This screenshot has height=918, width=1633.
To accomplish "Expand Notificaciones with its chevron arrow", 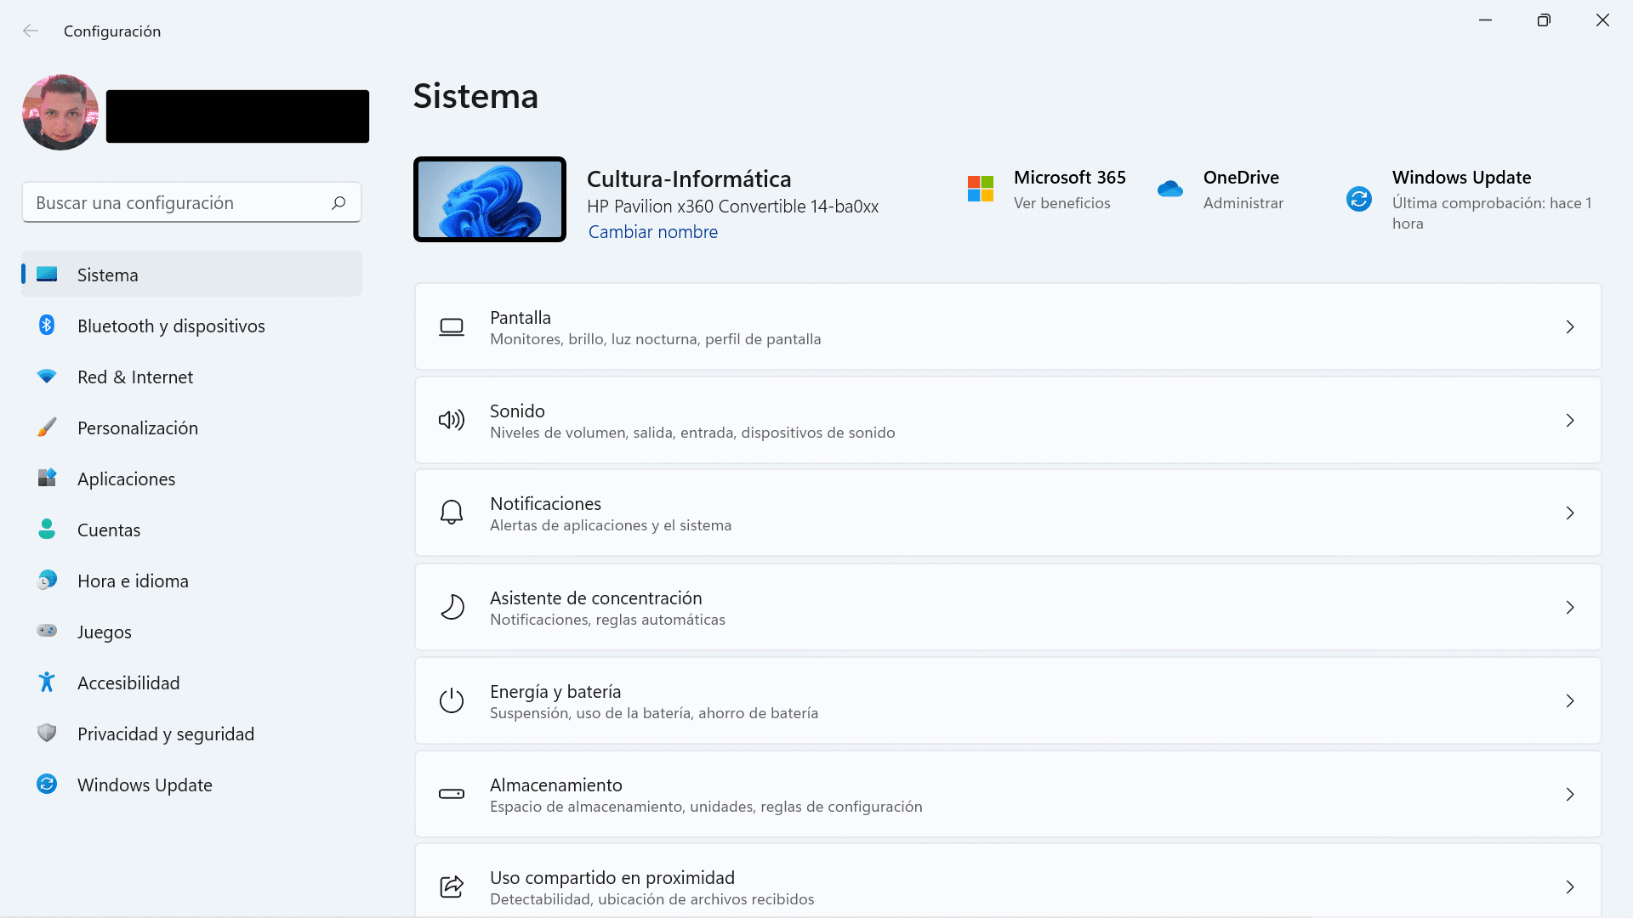I will tap(1570, 513).
